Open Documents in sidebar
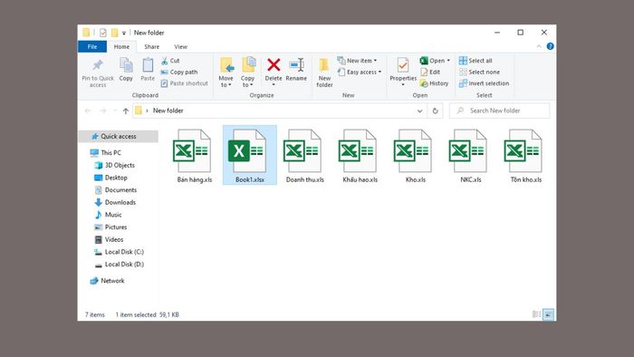The image size is (634, 357). click(x=116, y=190)
